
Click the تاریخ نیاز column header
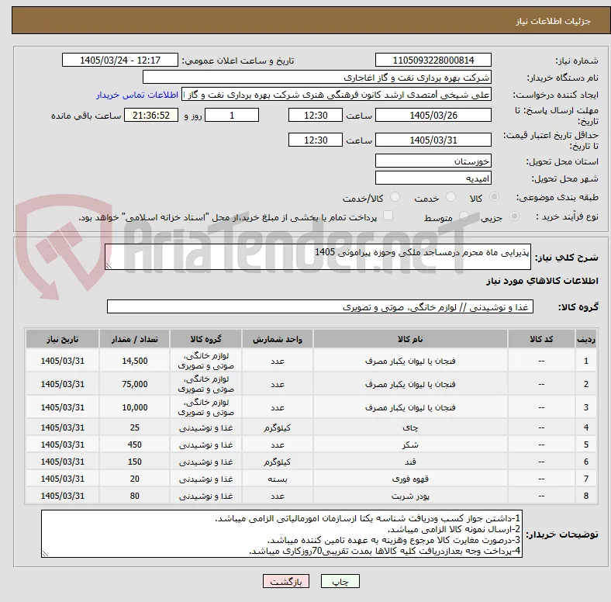pyautogui.click(x=62, y=339)
